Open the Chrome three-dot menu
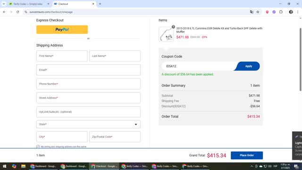302x170 pixels. 298,12
